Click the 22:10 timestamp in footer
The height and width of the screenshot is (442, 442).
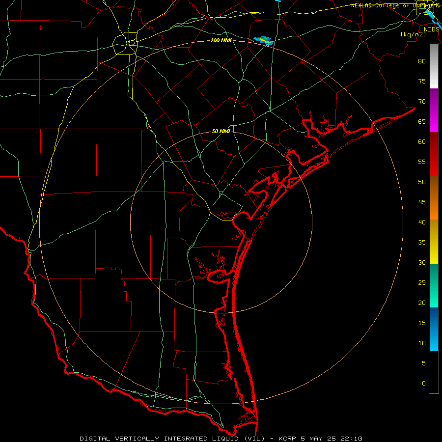click(x=351, y=439)
